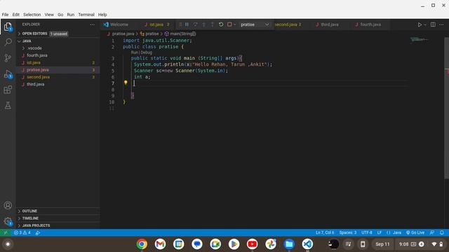Grab the debug toolbar drag handle
449x252 pixels.
180,24
